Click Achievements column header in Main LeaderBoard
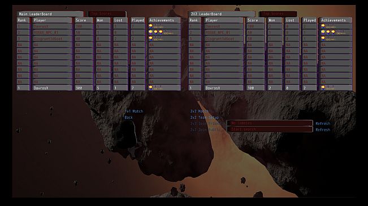 164,20
